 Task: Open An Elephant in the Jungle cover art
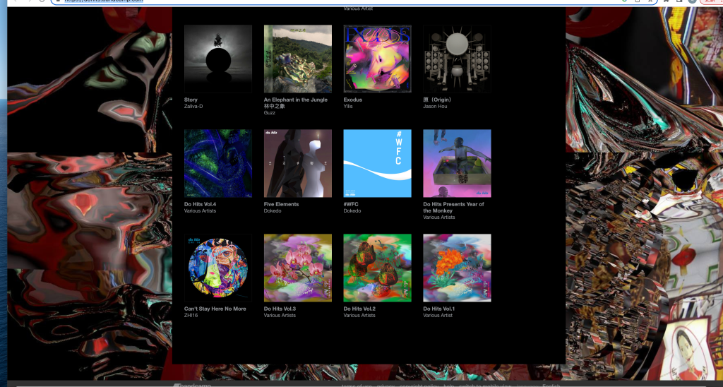pos(298,59)
